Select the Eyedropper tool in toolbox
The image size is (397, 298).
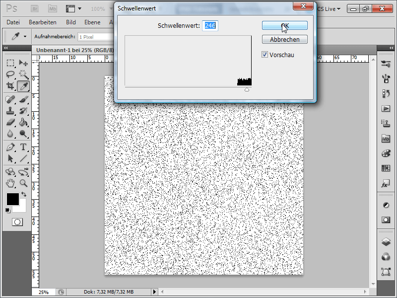click(23, 86)
